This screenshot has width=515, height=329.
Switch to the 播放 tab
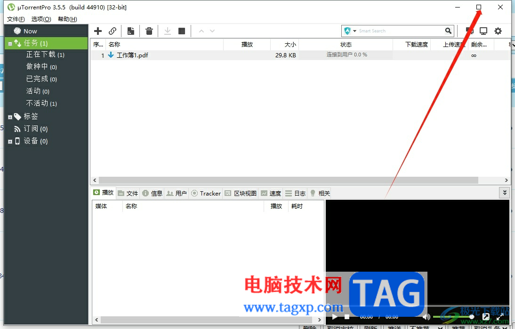pyautogui.click(x=104, y=193)
